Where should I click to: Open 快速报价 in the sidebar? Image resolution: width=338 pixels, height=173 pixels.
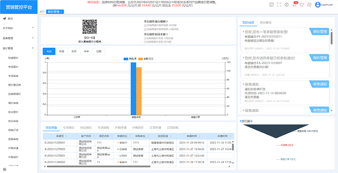13,58
